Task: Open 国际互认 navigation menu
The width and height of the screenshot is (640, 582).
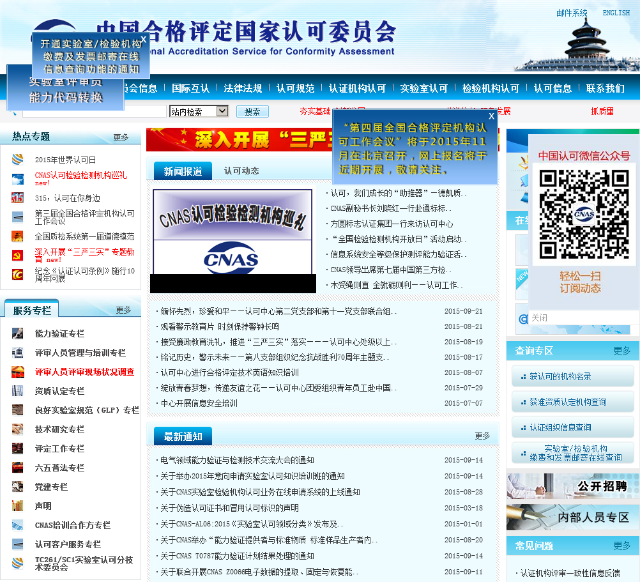Action: click(x=190, y=88)
